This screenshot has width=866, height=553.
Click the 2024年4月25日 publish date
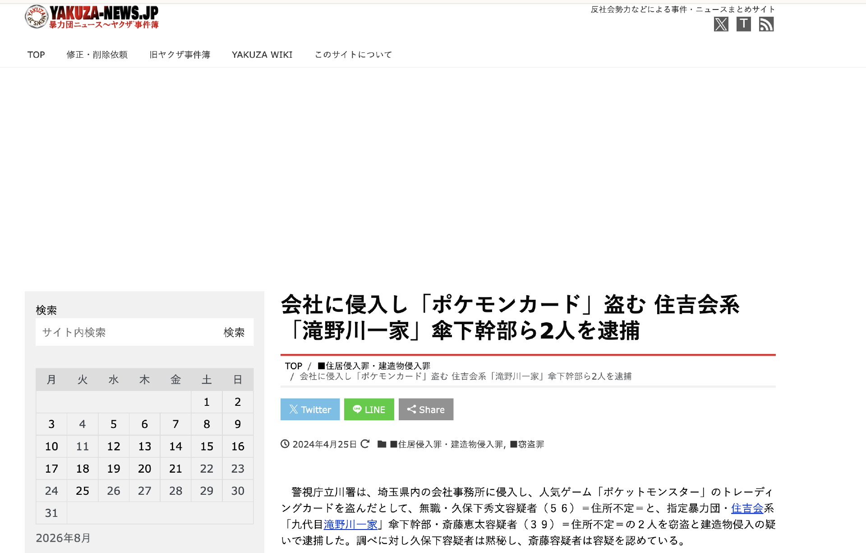point(325,444)
